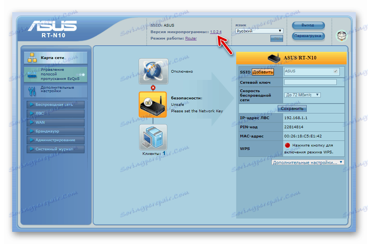
Task: Expand the Администрирование section
Action: (56, 140)
